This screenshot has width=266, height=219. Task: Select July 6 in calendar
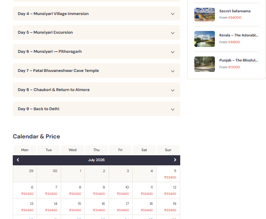(x=25, y=190)
